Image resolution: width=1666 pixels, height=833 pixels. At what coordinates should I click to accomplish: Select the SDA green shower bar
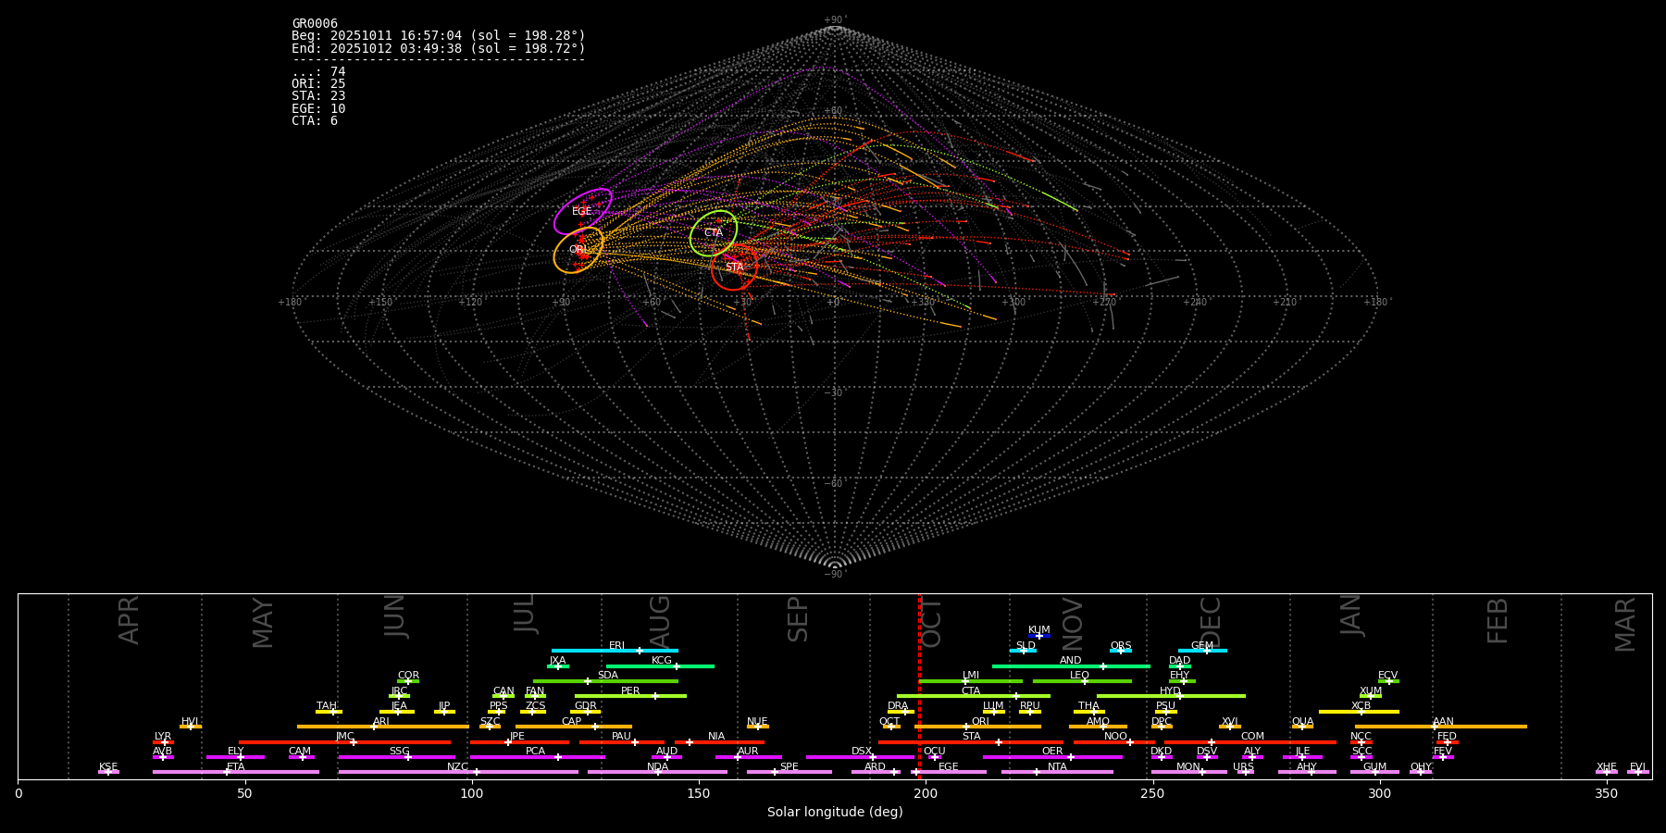pyautogui.click(x=605, y=681)
